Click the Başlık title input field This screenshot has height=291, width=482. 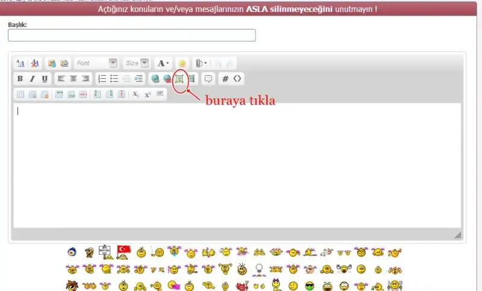tap(131, 35)
